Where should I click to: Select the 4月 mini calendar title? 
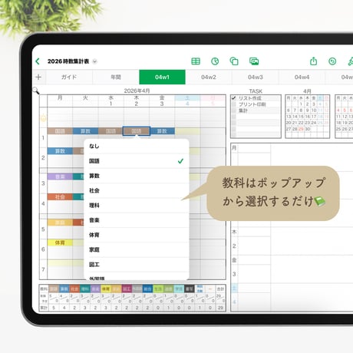coord(307,91)
